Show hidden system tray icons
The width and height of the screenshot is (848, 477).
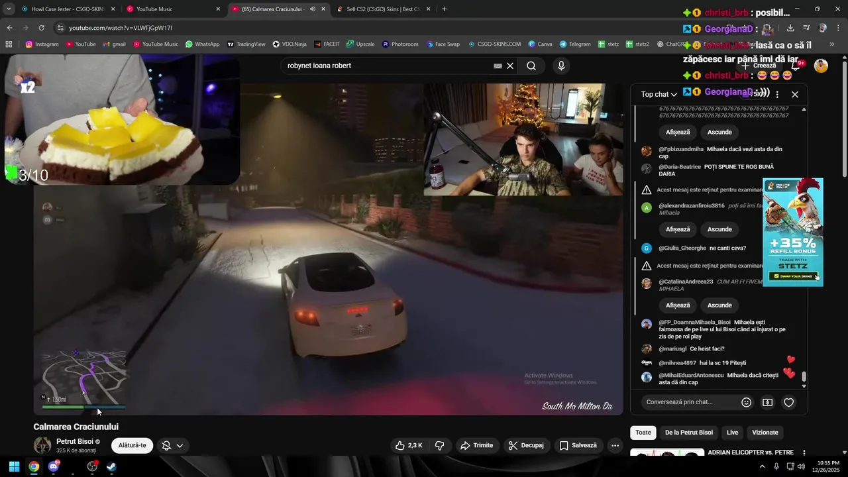pyautogui.click(x=763, y=466)
